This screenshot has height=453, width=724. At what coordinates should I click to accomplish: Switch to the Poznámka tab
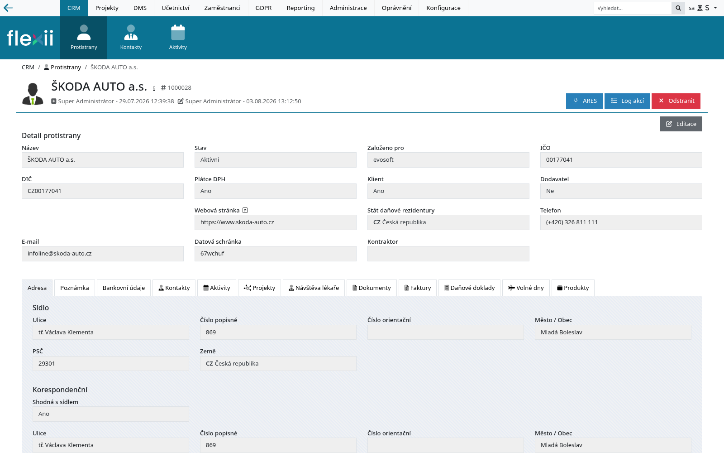75,288
